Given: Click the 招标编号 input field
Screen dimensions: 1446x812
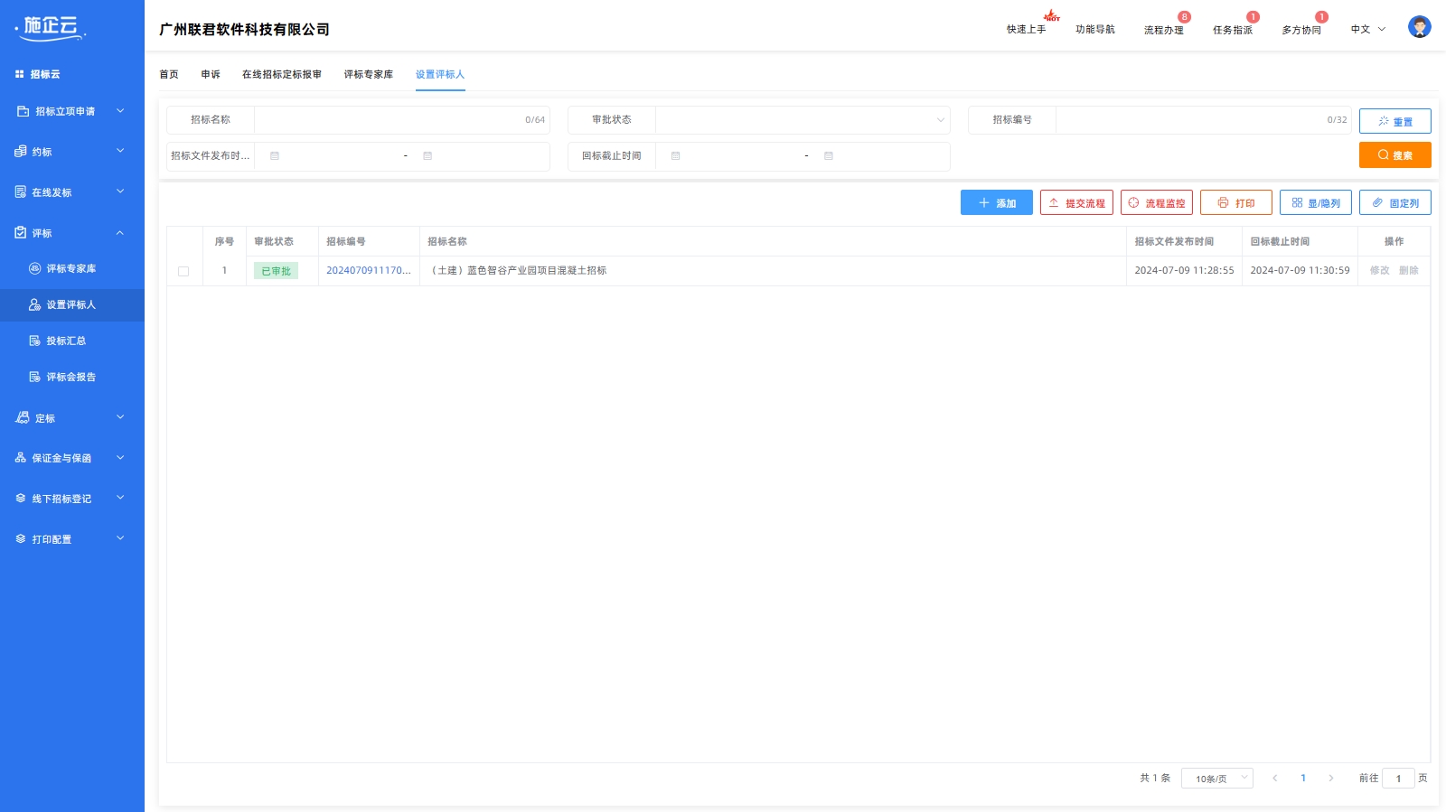Looking at the screenshot, I should click(1204, 120).
